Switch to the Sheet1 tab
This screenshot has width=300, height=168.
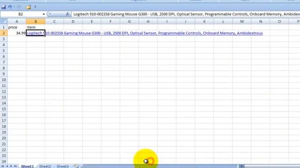[27, 166]
